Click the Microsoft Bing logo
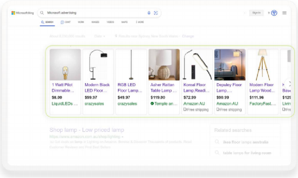The image size is (298, 178). (x=22, y=13)
